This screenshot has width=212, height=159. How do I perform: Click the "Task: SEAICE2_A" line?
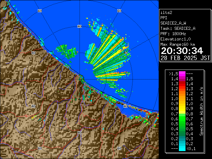pos(178,28)
